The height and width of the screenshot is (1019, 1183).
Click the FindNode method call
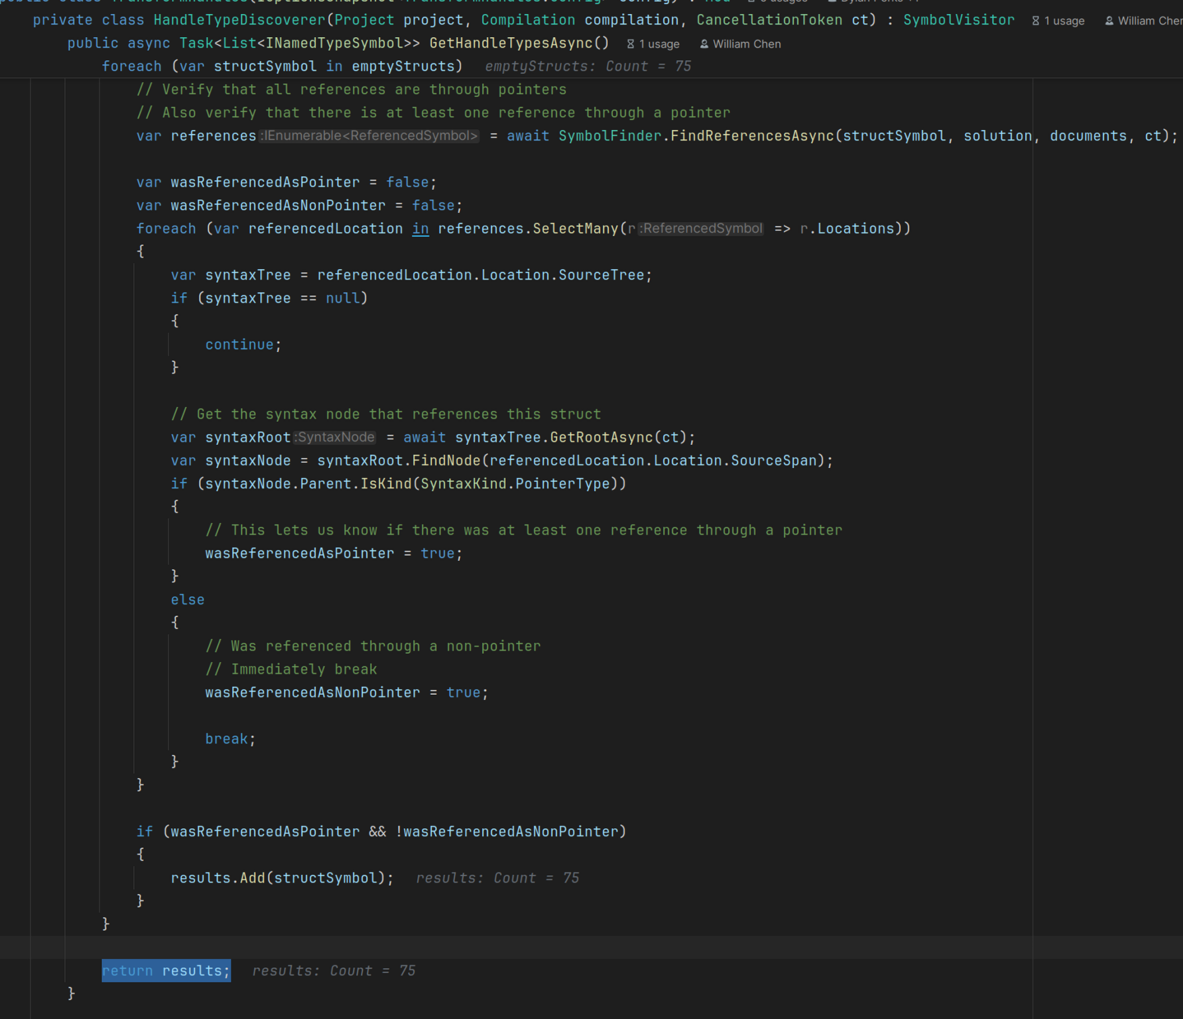[x=446, y=461]
